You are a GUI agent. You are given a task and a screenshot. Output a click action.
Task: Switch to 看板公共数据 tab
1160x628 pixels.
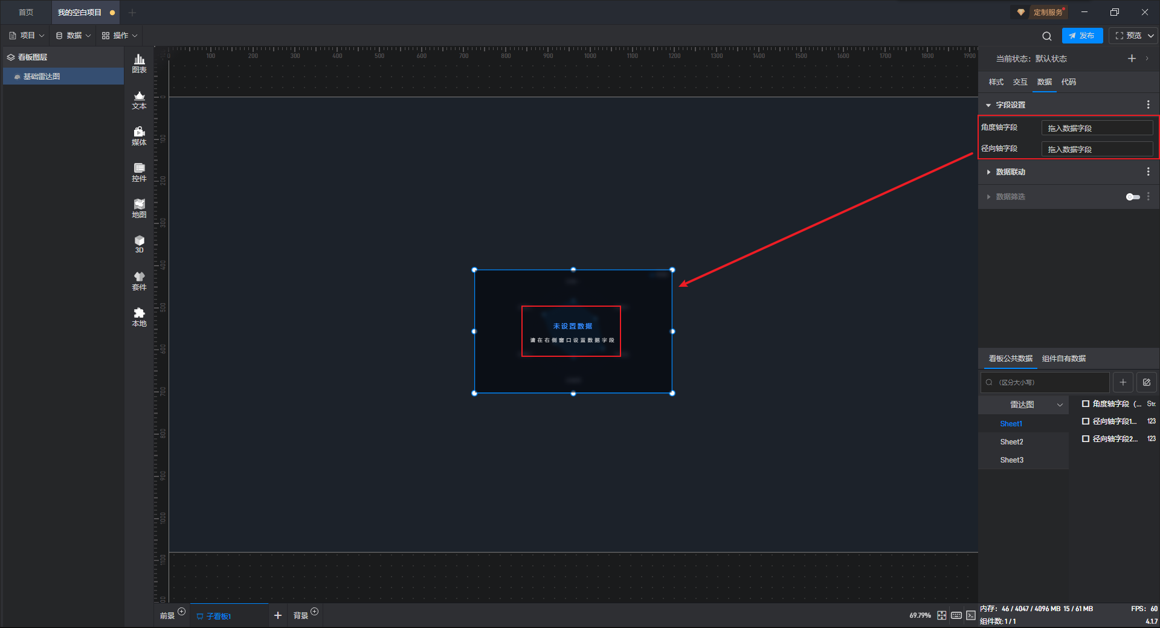coord(1011,359)
